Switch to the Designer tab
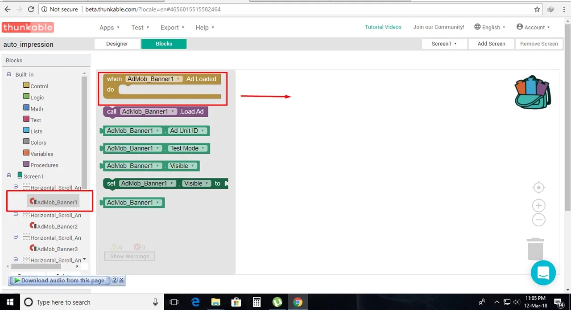571x310 pixels. (x=117, y=44)
